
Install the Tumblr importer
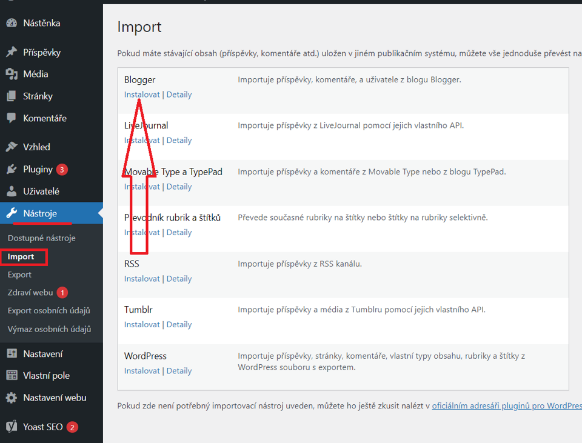(142, 324)
